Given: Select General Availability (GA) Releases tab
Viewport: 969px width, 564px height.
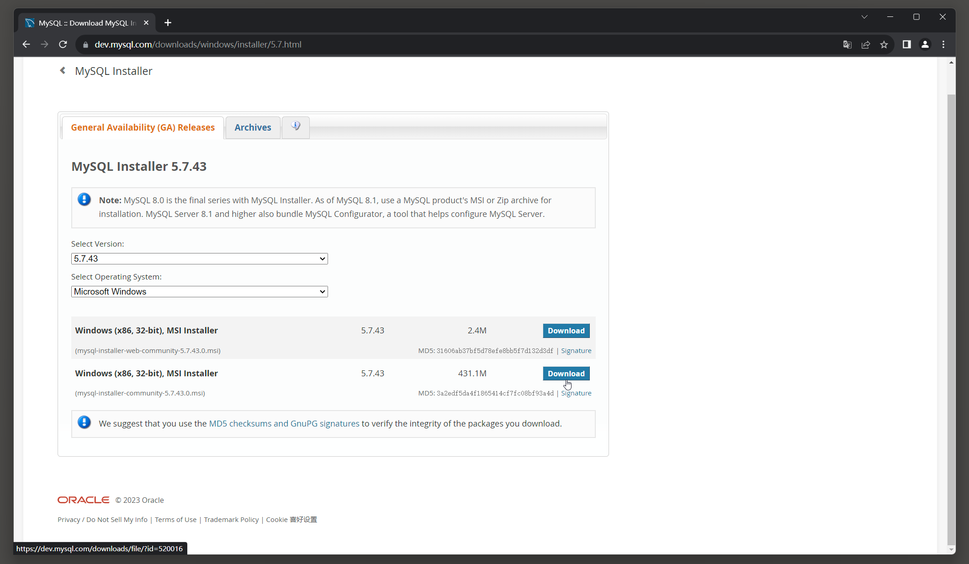Looking at the screenshot, I should (143, 127).
